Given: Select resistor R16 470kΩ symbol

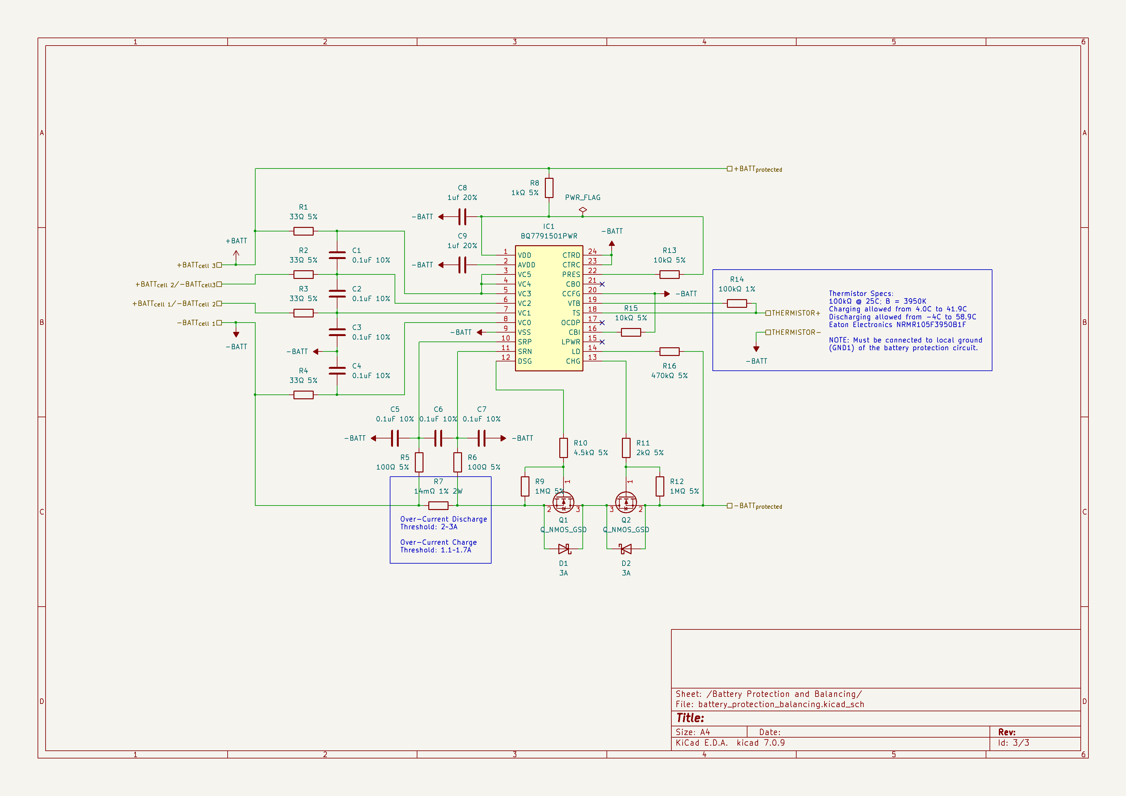Looking at the screenshot, I should click(669, 351).
